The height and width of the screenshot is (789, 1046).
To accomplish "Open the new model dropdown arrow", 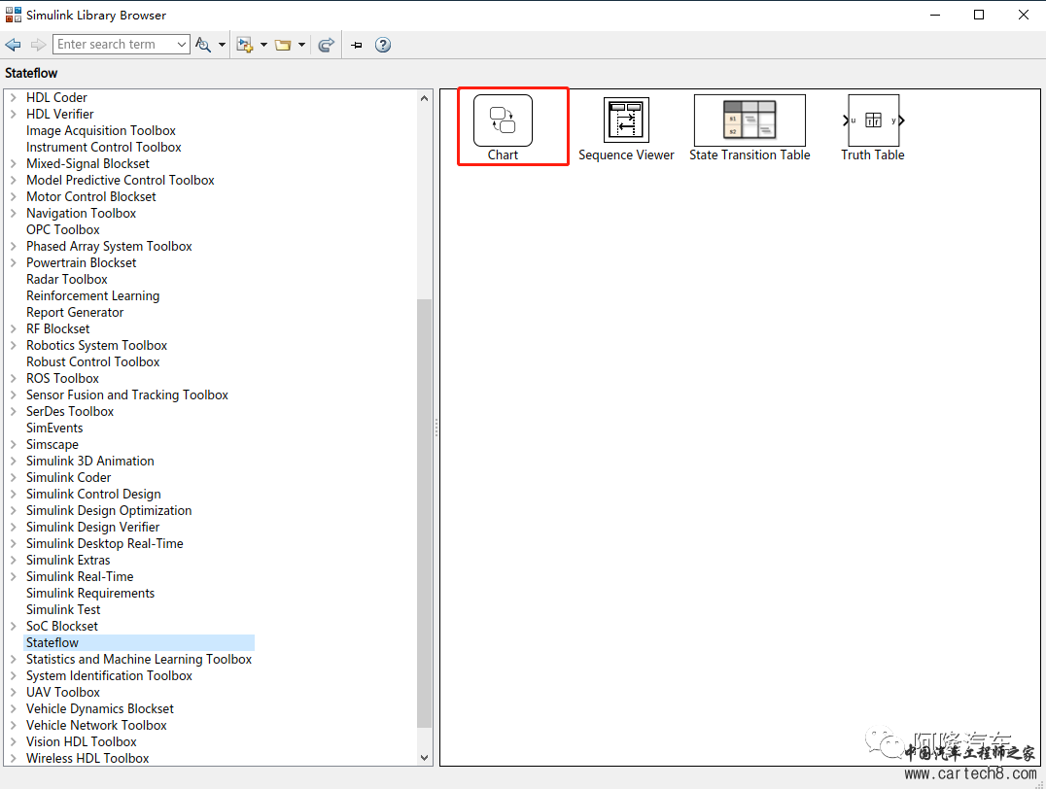I will click(x=263, y=45).
